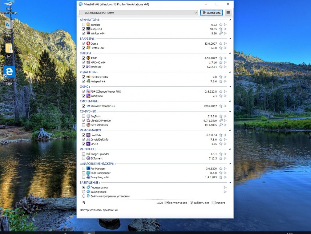Select the Корзина recycle bin icon

click(x=9, y=27)
